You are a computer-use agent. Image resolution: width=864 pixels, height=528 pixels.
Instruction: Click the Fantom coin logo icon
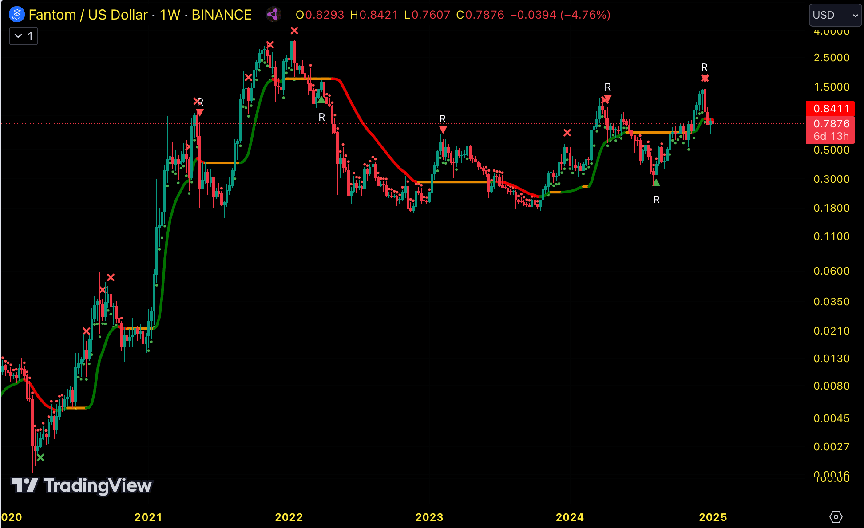pos(17,15)
